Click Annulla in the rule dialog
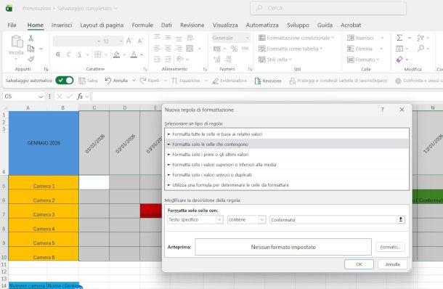 392,264
